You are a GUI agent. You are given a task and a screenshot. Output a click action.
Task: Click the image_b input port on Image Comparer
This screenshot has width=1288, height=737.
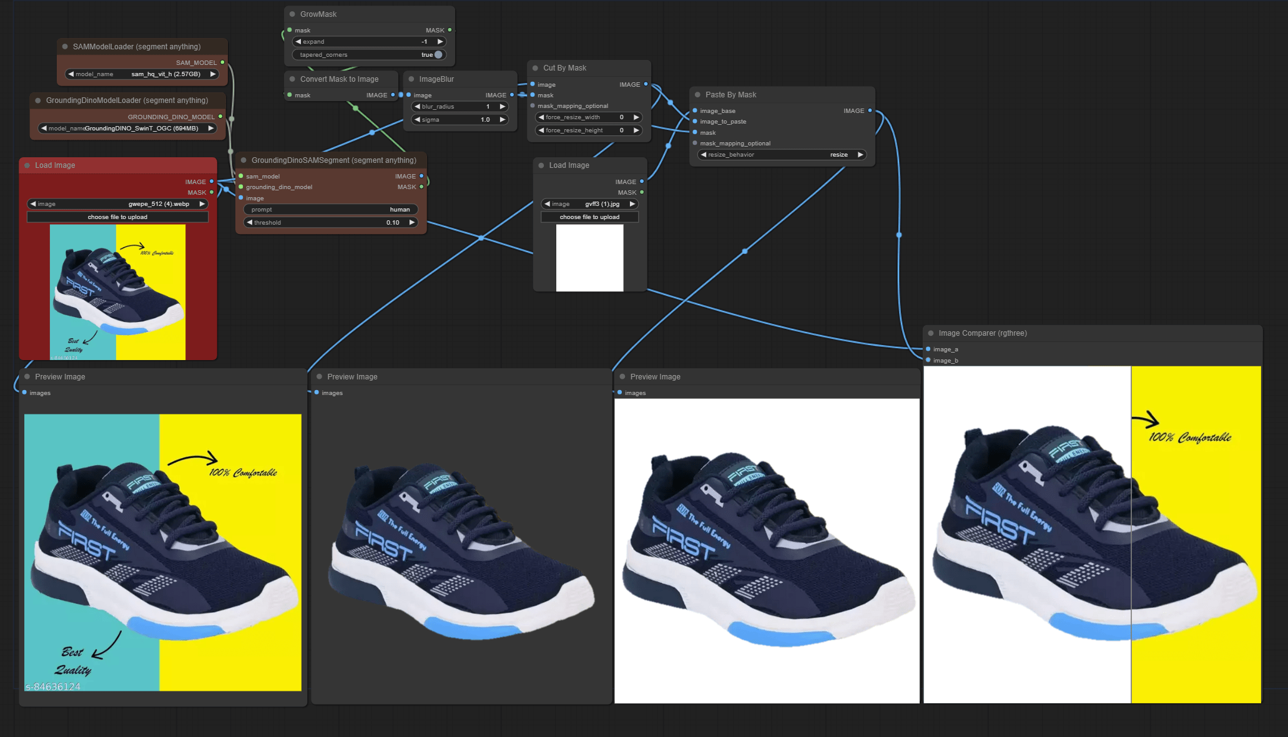coord(928,360)
